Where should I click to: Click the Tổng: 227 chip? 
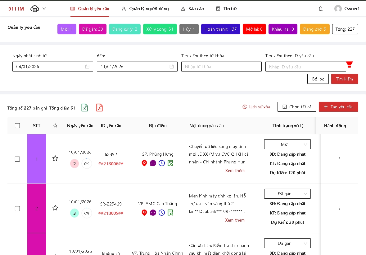(345, 29)
